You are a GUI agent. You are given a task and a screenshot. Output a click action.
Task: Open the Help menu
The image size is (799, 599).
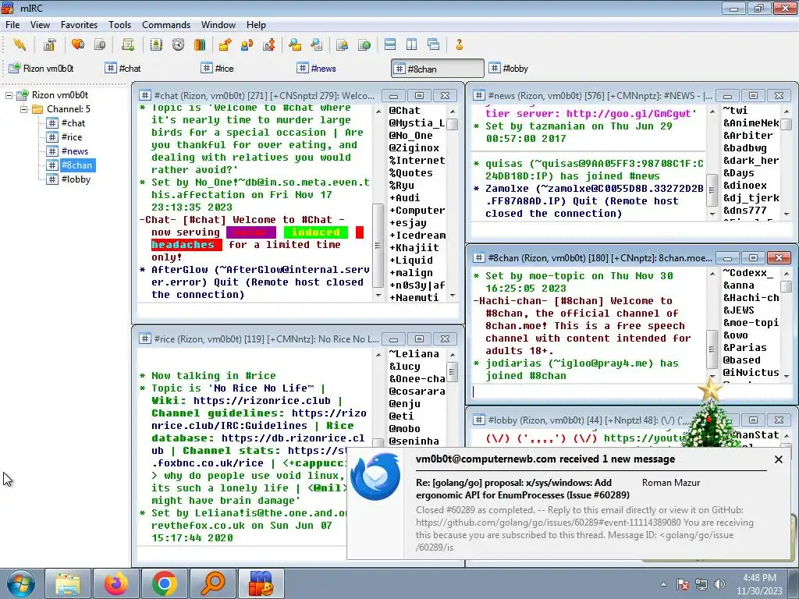point(256,24)
